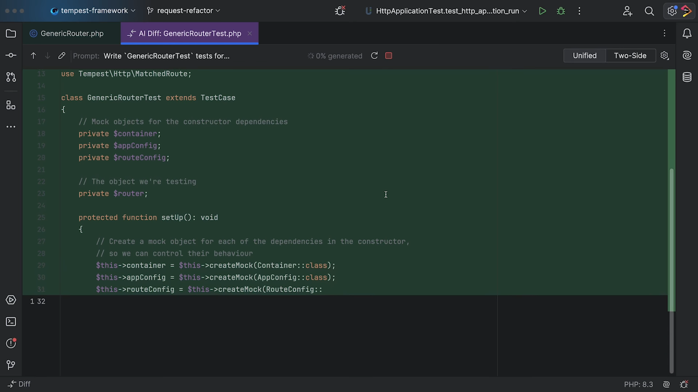Click the '0% generated' progress indicator

335,56
